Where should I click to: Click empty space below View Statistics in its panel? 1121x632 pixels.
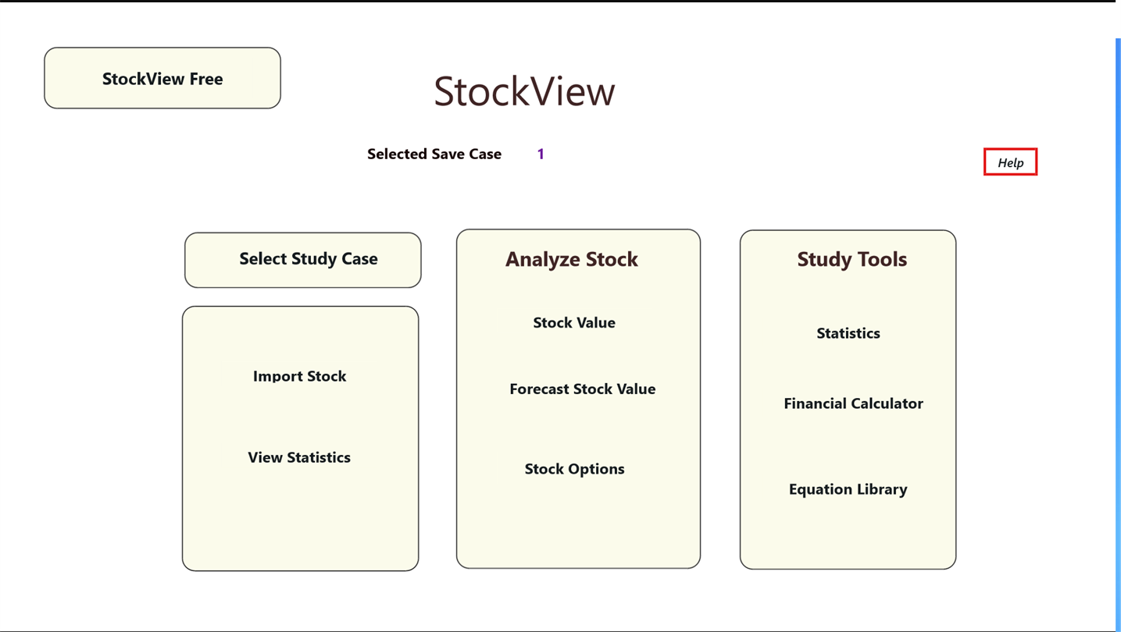click(x=300, y=523)
